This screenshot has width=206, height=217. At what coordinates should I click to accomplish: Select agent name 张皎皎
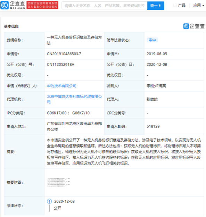pyautogui.click(x=152, y=99)
